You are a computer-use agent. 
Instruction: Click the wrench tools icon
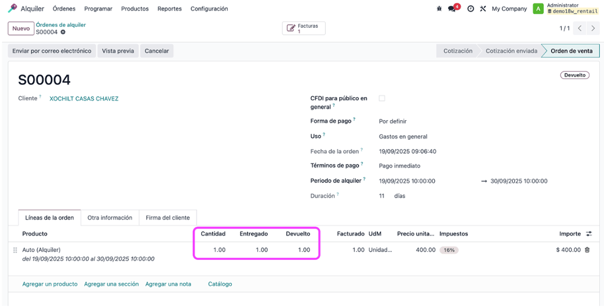(482, 8)
